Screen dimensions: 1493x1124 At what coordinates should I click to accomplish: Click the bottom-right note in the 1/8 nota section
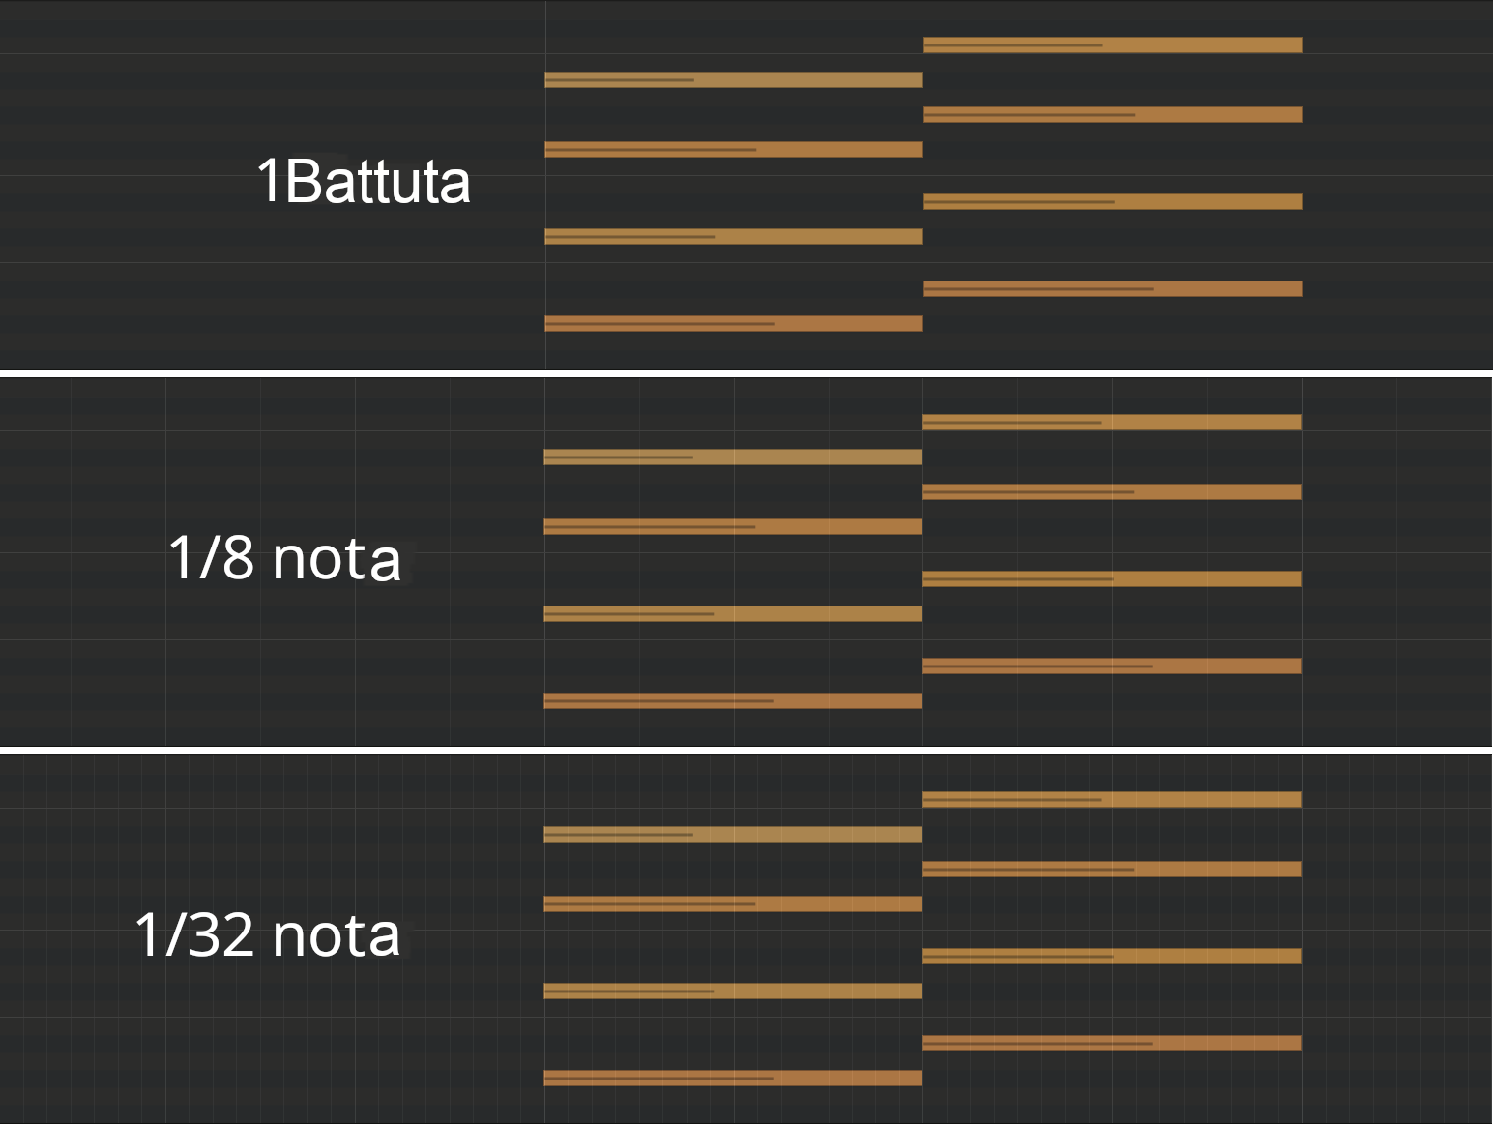[x=1112, y=666]
